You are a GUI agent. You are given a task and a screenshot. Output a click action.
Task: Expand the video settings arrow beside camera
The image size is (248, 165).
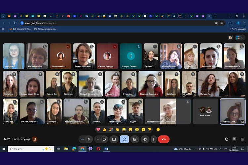pos(98,139)
